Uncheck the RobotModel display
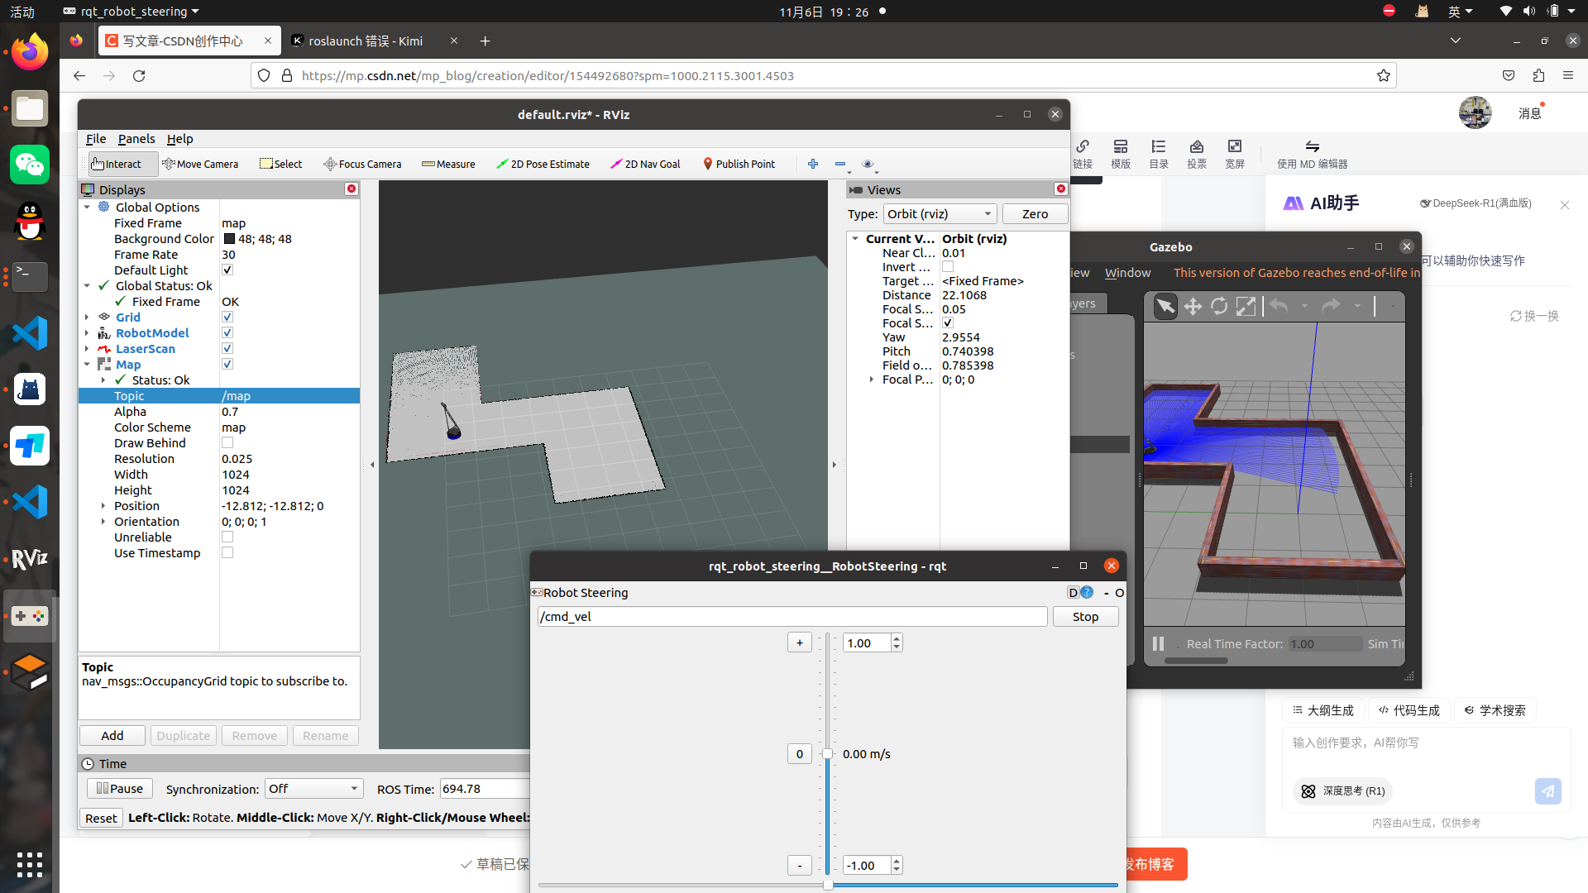Viewport: 1588px width, 893px height. pyautogui.click(x=227, y=333)
